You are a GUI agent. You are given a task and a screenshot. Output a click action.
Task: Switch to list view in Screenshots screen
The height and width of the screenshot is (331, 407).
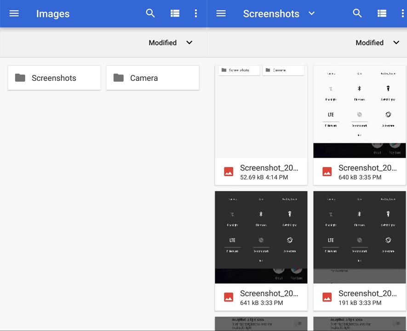(382, 13)
